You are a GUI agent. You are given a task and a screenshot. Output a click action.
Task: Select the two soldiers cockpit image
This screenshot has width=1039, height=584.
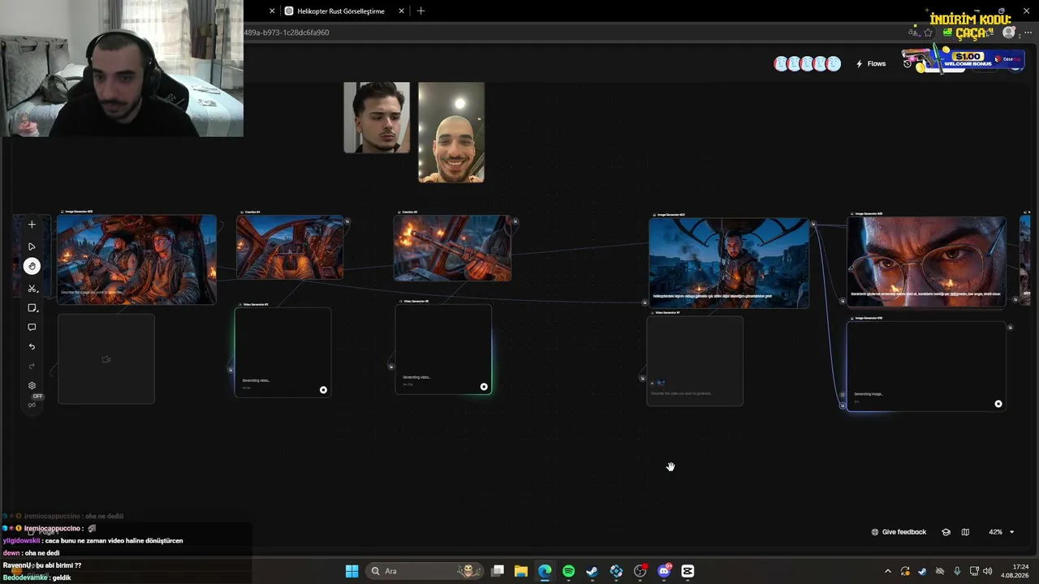(136, 260)
